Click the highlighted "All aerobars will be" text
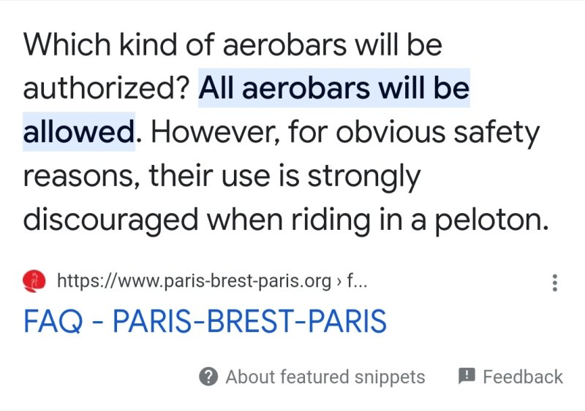Screen dimensions: 585x411 334,89
